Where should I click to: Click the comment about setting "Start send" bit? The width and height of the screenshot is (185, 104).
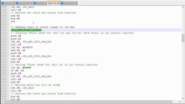click(54, 65)
